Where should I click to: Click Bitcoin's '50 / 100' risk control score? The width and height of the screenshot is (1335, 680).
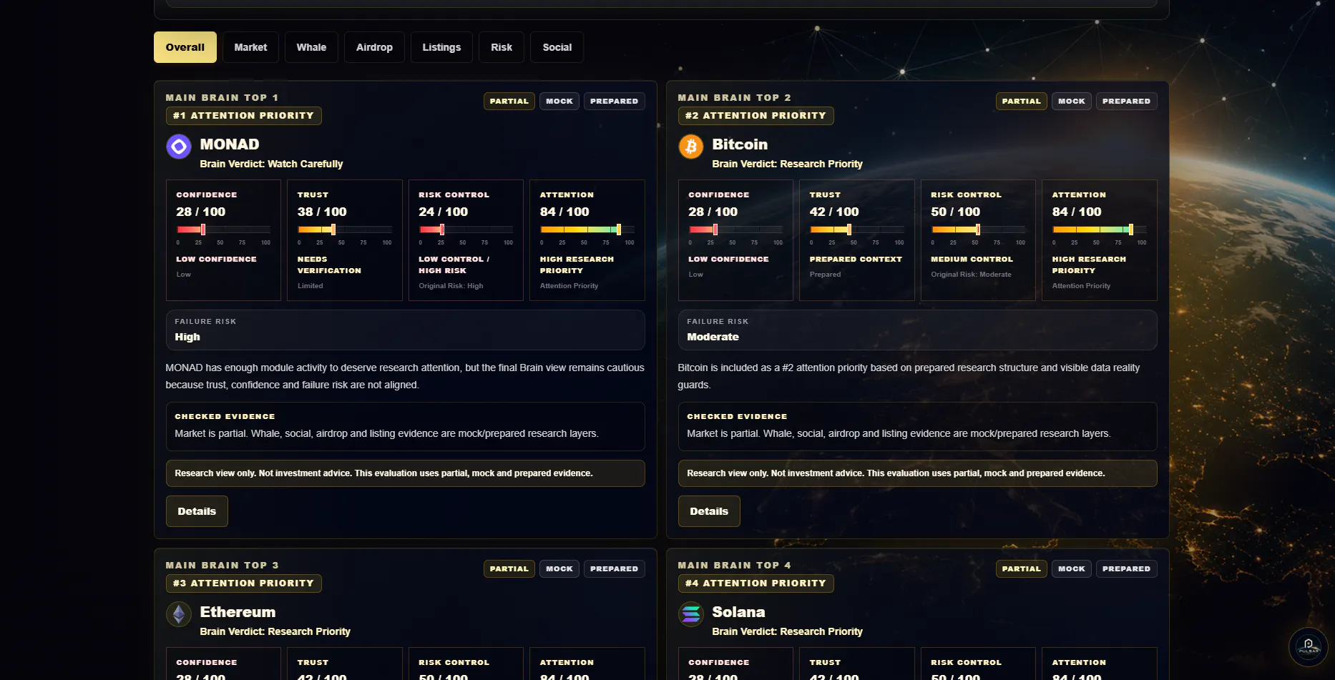[x=956, y=212]
